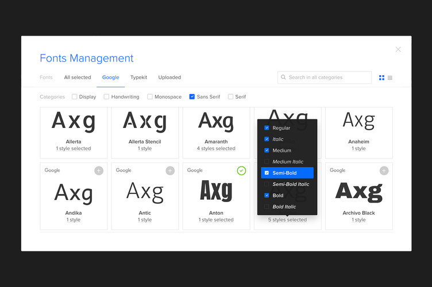Select the Google tab

110,77
